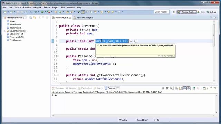Click Remove All Terminated Launches icon

pyautogui.click(x=171, y=88)
